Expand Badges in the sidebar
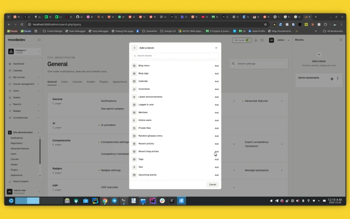The width and height of the screenshot is (350, 219). tap(24, 111)
